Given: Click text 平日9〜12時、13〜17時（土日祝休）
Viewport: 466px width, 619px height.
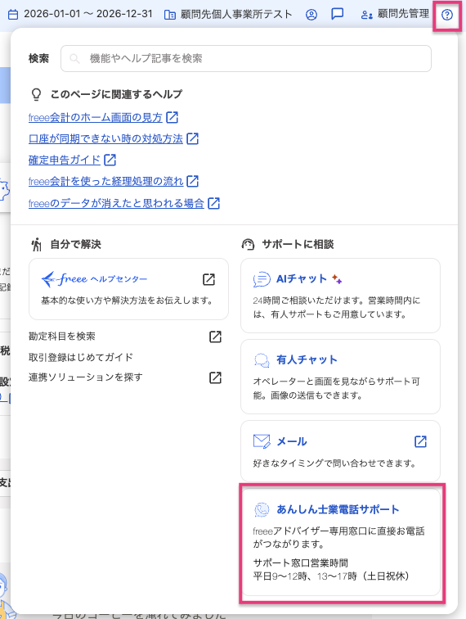Looking at the screenshot, I should (332, 576).
